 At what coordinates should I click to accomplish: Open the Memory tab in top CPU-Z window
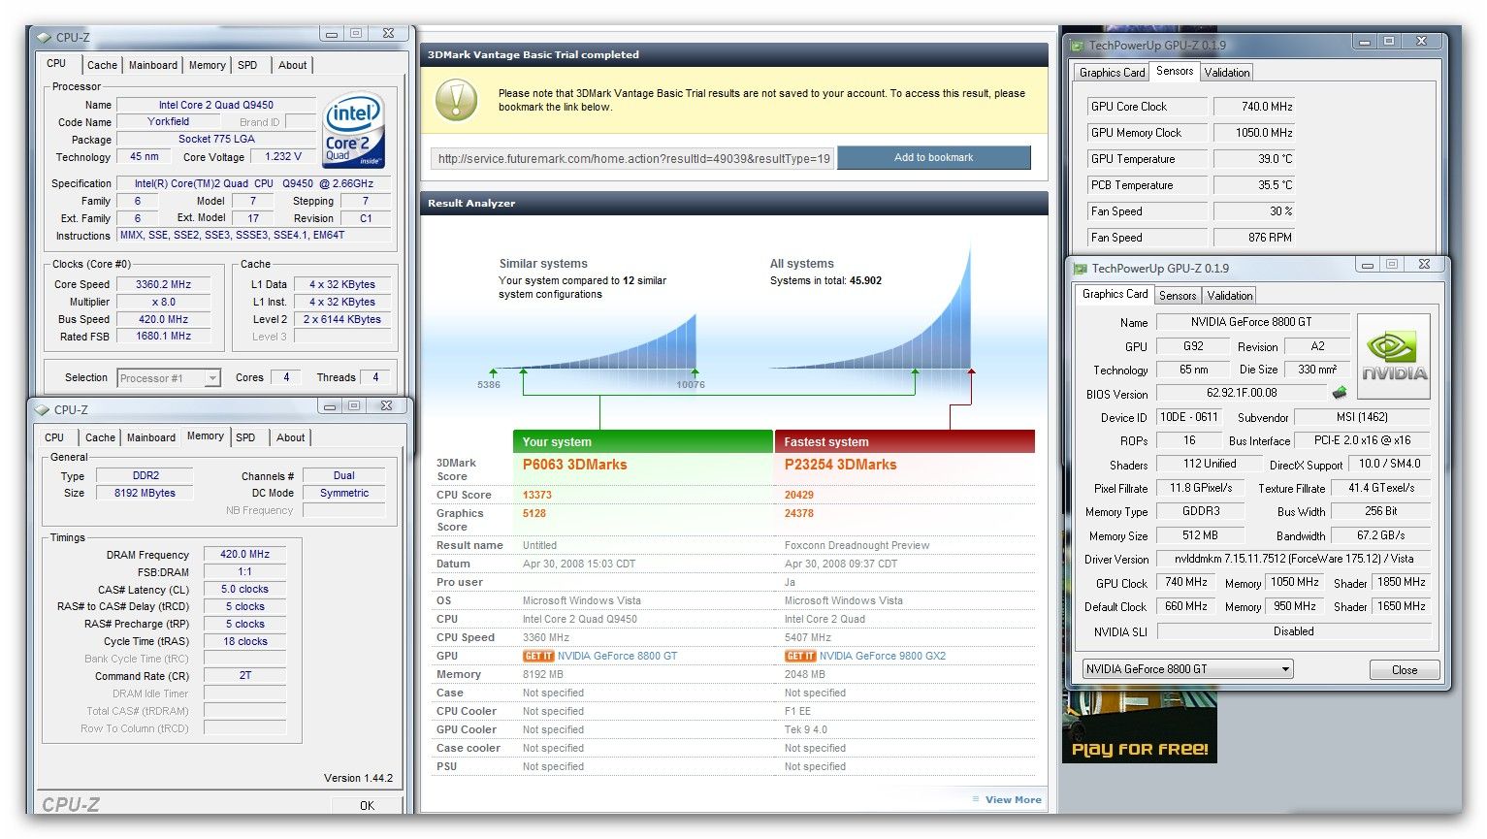tap(208, 65)
